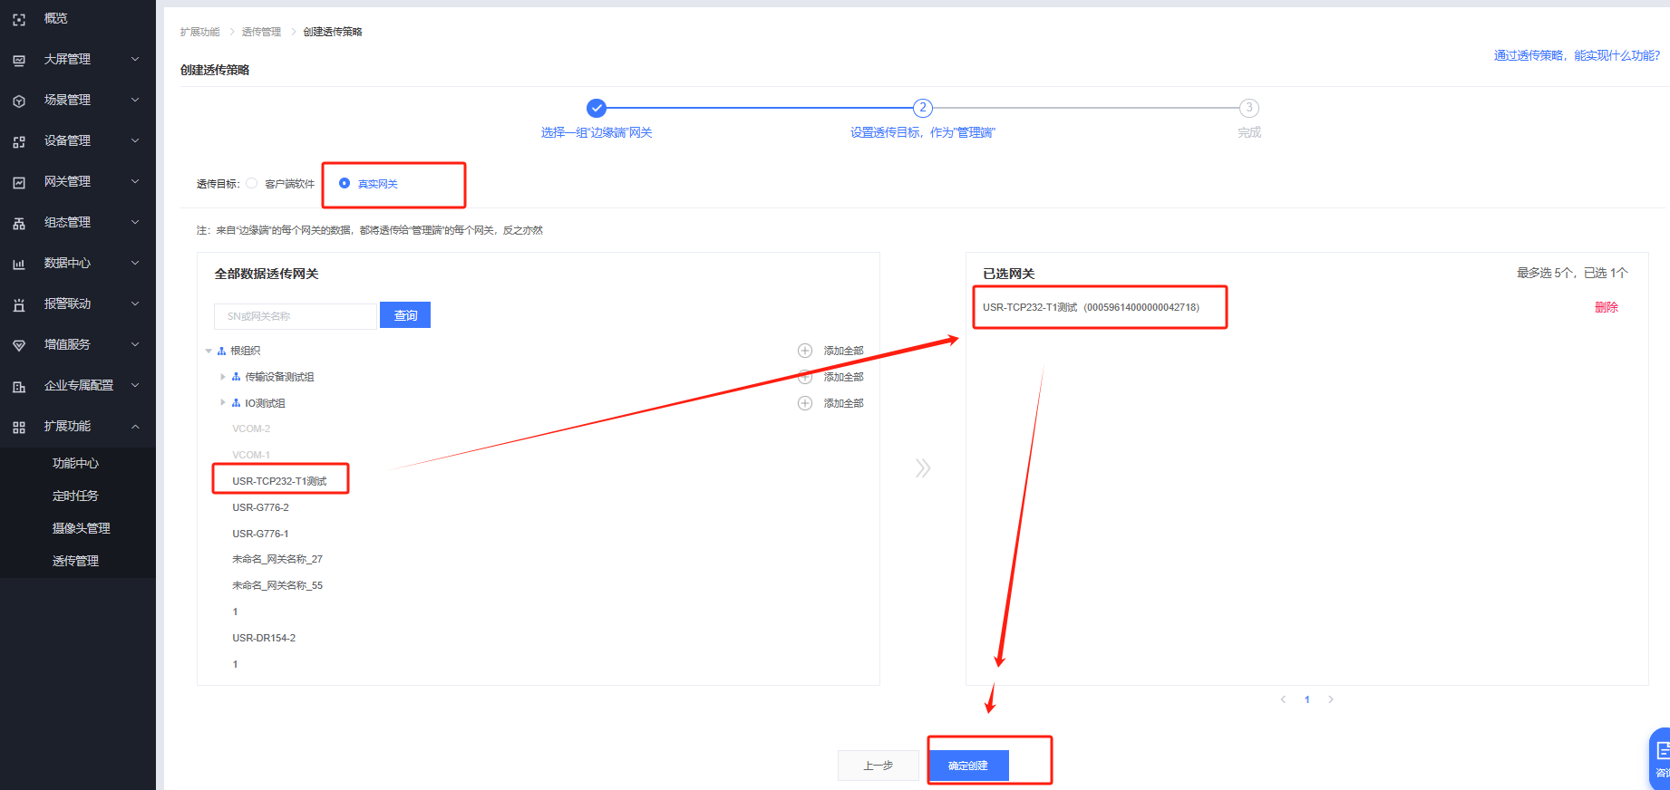Select the 真实网关 radio button

click(x=345, y=183)
